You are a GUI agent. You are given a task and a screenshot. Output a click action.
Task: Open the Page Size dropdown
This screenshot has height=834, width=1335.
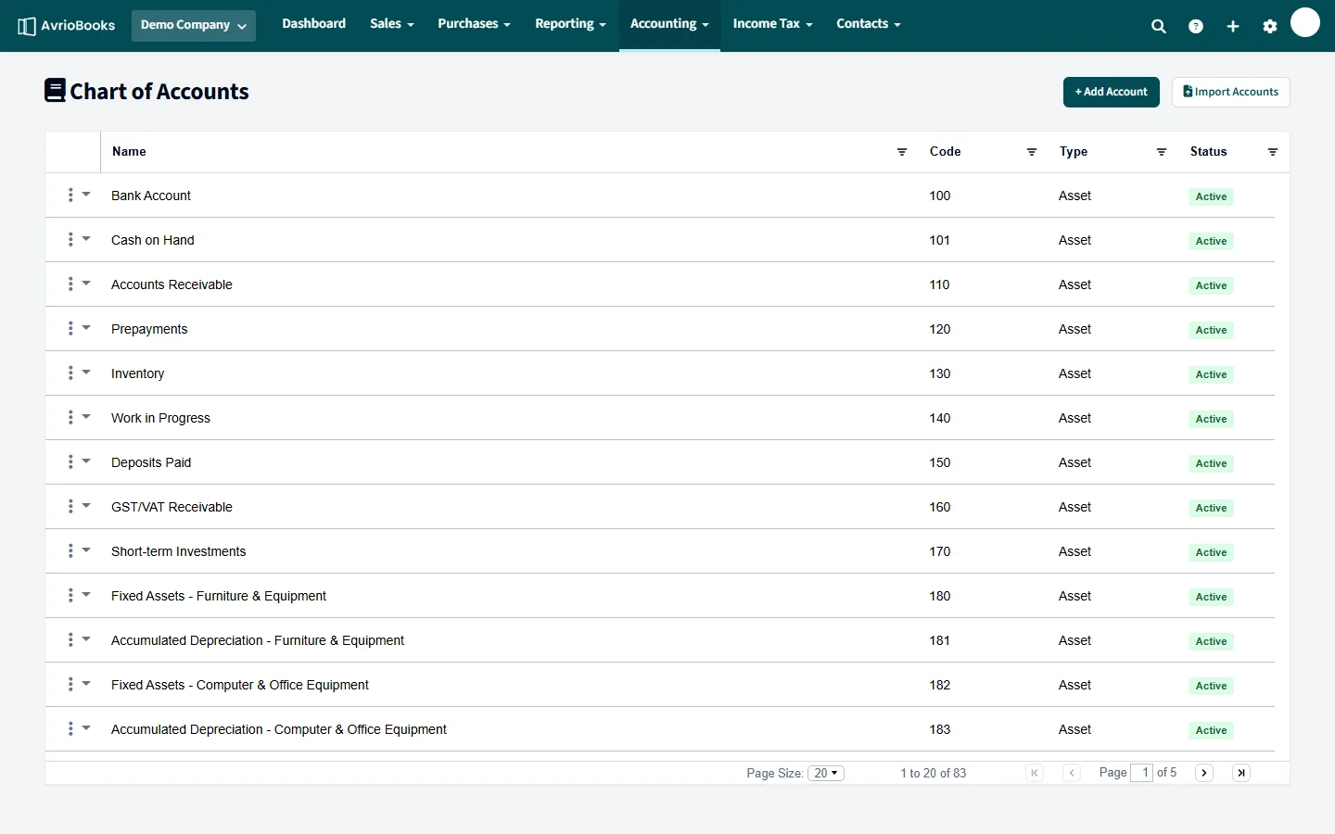(826, 773)
